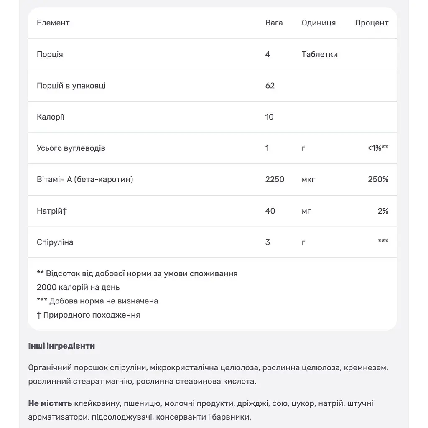
Task: Select the Вітамін А (бета-каротин) row
Action: (212, 180)
